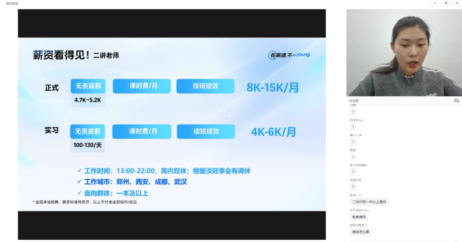Click 续班绩效 box in the 实习 row
Screen dimensions: 462x242
tap(206, 131)
